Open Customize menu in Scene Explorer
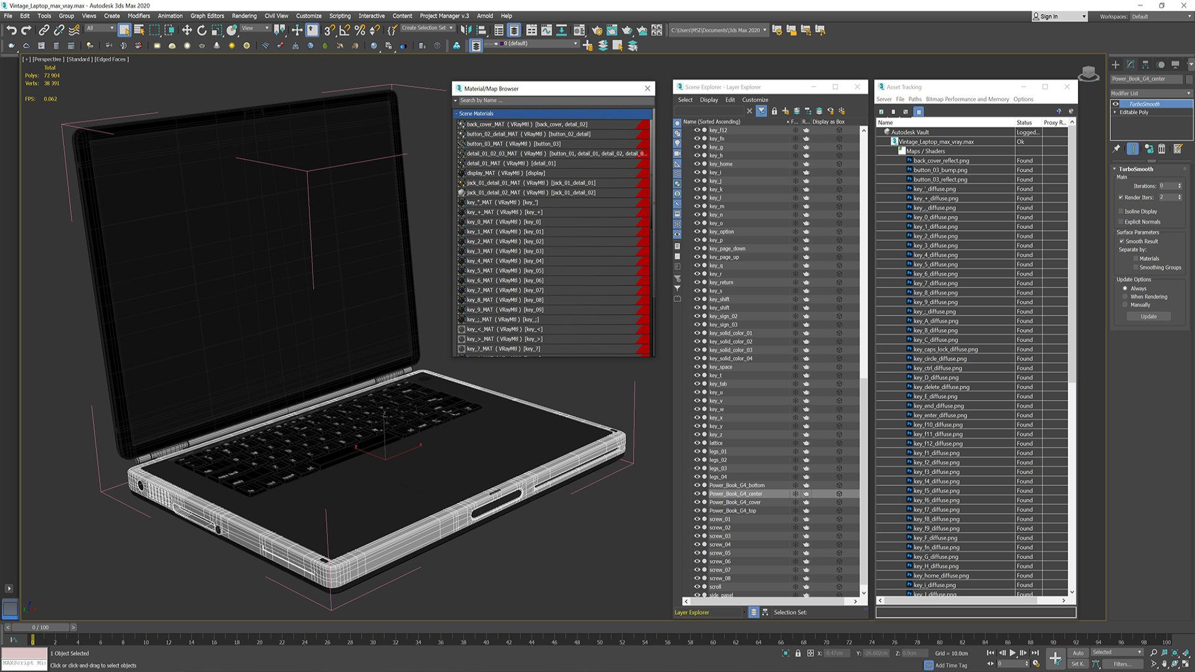This screenshot has width=1195, height=672. click(x=755, y=100)
